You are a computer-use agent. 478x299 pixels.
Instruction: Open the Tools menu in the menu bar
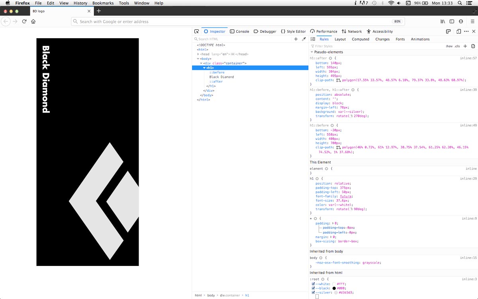pyautogui.click(x=124, y=3)
